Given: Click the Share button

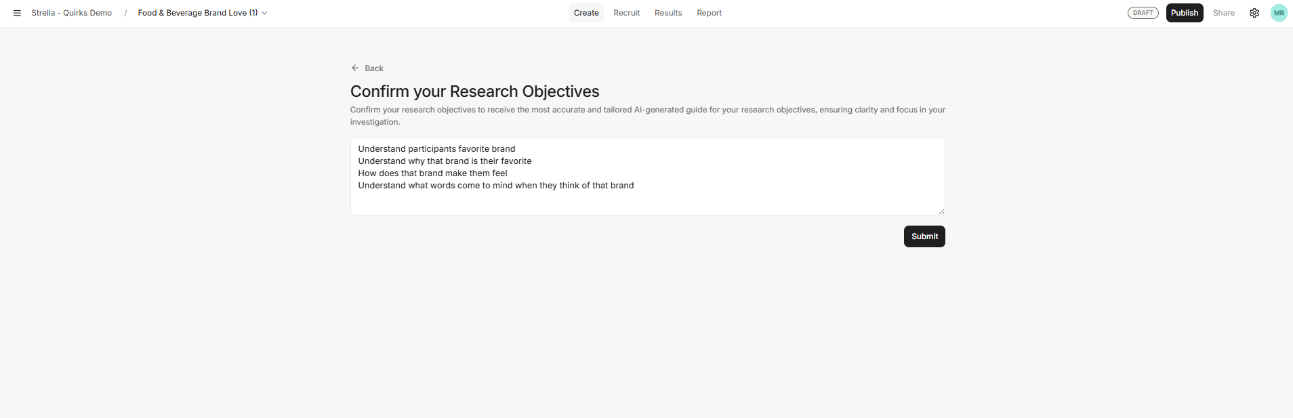Looking at the screenshot, I should 1224,13.
